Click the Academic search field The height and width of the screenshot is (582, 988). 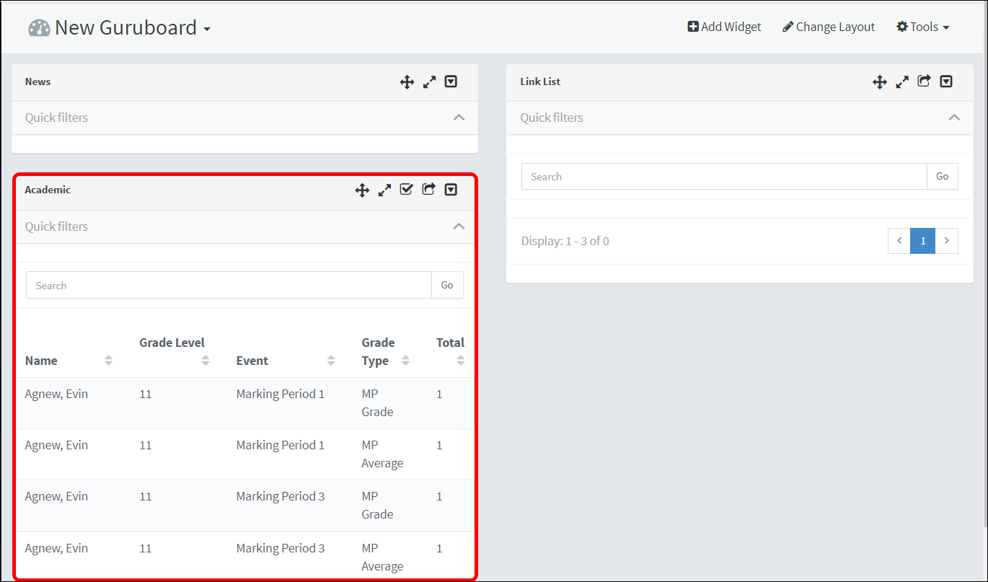(x=229, y=286)
